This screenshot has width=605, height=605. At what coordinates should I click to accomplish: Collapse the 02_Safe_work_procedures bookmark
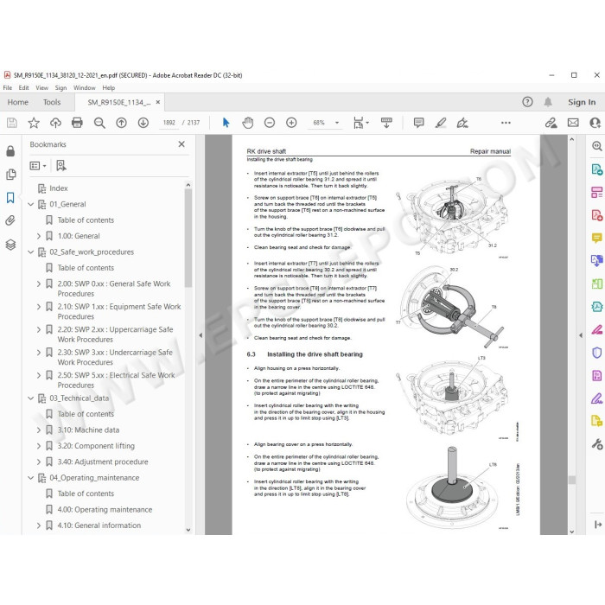pyautogui.click(x=31, y=252)
